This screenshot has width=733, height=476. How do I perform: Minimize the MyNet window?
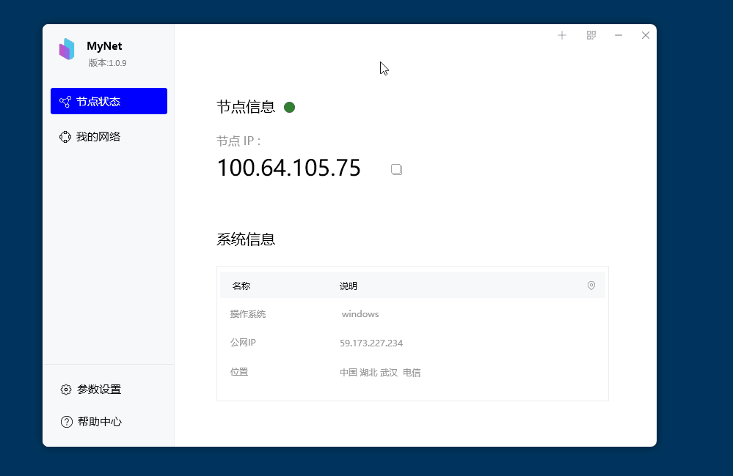point(619,35)
